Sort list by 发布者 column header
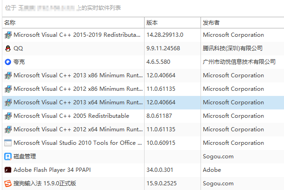This screenshot has height=190, width=284. click(242, 23)
